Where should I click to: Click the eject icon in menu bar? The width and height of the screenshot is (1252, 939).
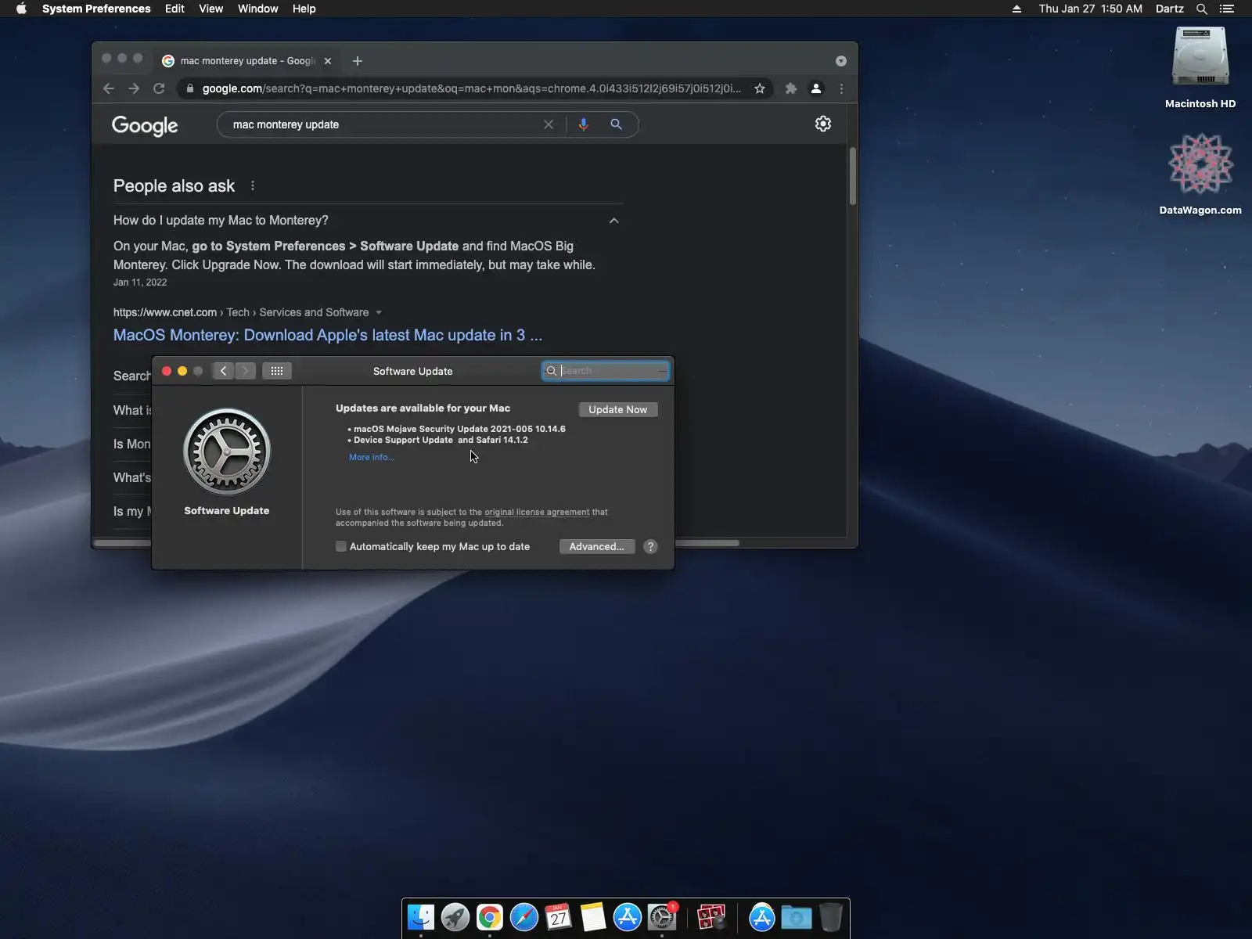click(x=1016, y=9)
